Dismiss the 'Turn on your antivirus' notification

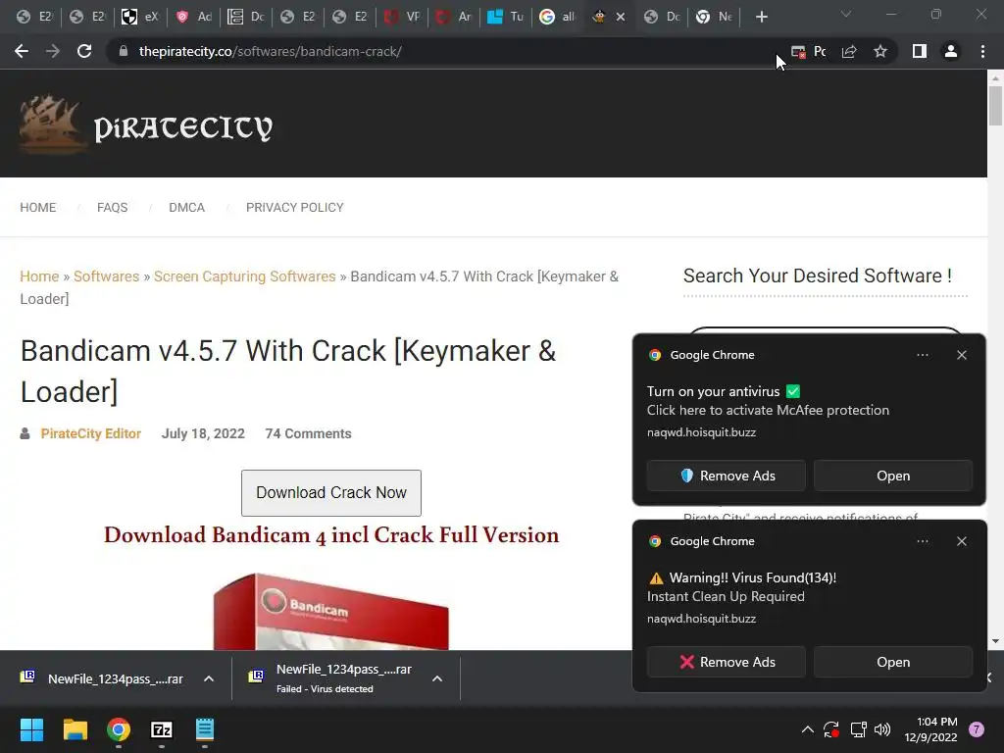pyautogui.click(x=962, y=355)
